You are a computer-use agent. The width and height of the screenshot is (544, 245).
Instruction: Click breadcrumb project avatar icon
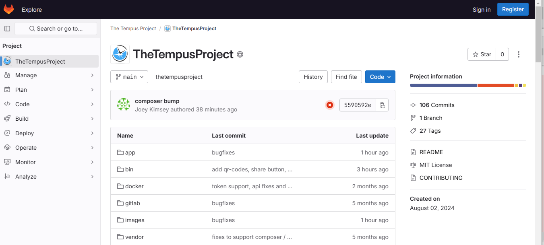point(168,29)
